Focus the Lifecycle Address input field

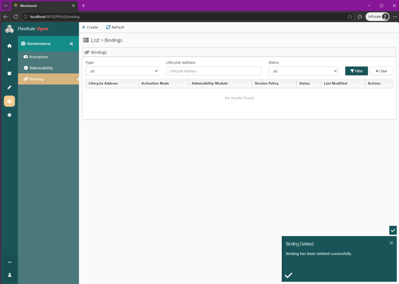pyautogui.click(x=214, y=71)
